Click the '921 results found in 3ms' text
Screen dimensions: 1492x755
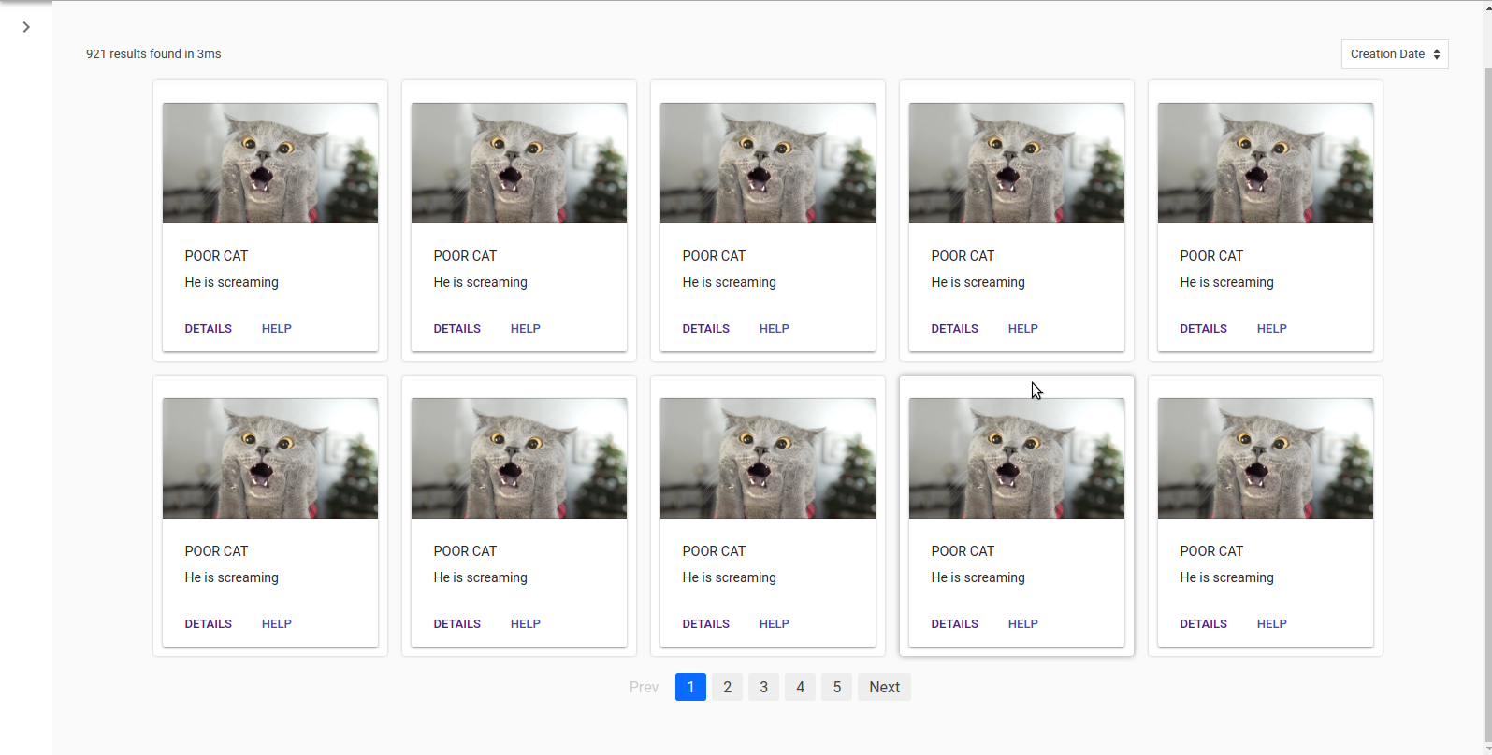coord(153,54)
